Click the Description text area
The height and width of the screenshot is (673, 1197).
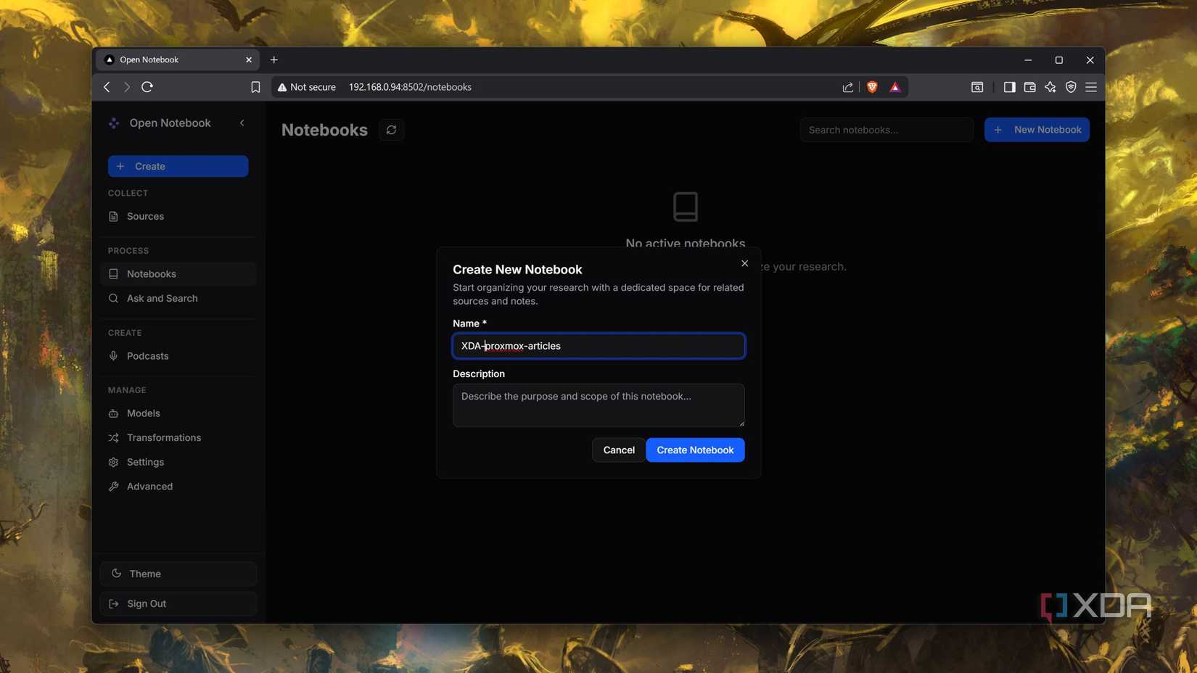[598, 405]
